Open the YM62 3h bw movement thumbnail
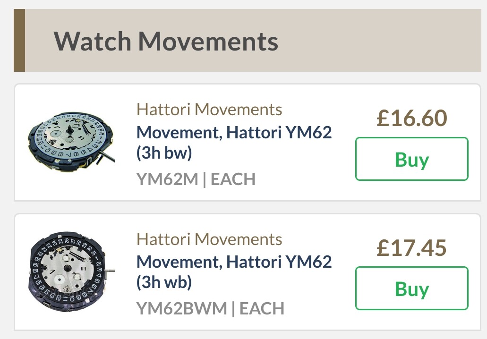Viewport: 487px width, 339px height. pyautogui.click(x=71, y=142)
